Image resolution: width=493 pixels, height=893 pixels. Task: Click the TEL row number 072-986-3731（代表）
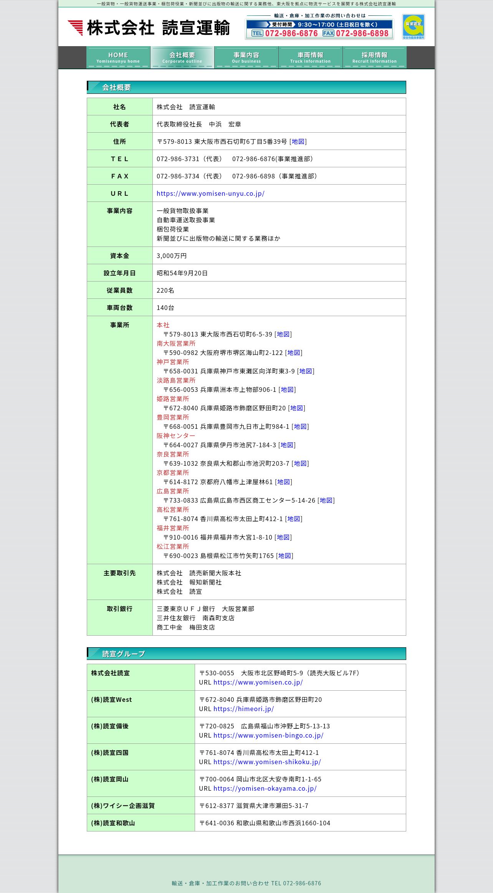tap(190, 159)
